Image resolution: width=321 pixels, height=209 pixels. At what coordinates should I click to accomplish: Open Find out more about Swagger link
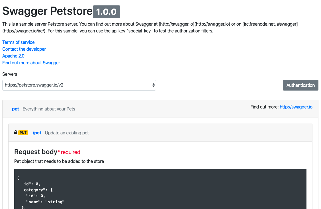[31, 63]
